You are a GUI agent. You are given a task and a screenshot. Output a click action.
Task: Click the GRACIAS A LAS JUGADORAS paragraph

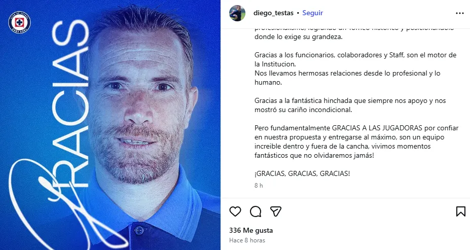click(x=356, y=142)
